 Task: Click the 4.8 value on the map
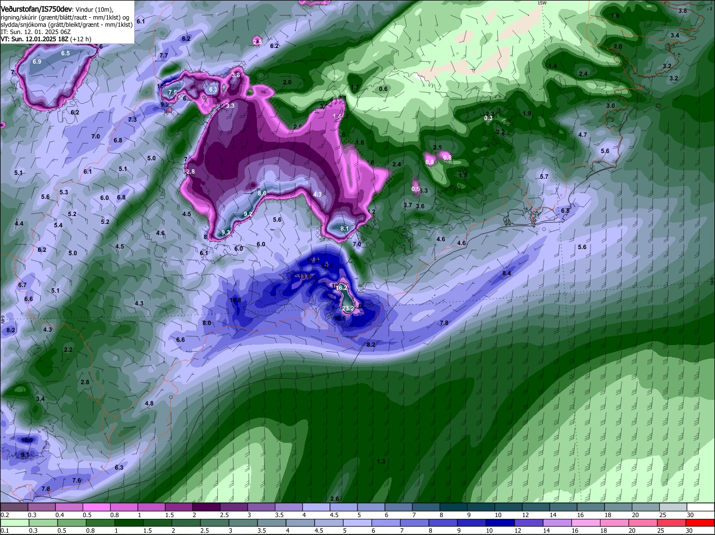[x=149, y=403]
